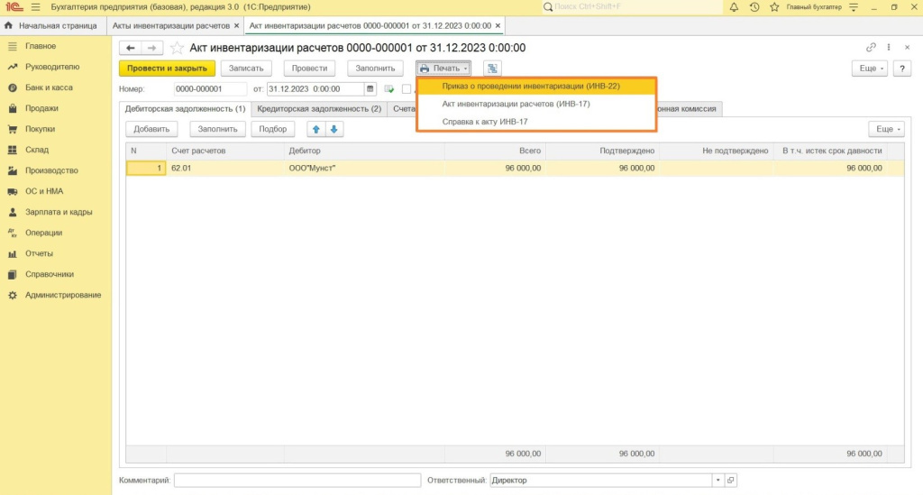Add document to favorites star
Image resolution: width=923 pixels, height=495 pixels.
coord(177,48)
